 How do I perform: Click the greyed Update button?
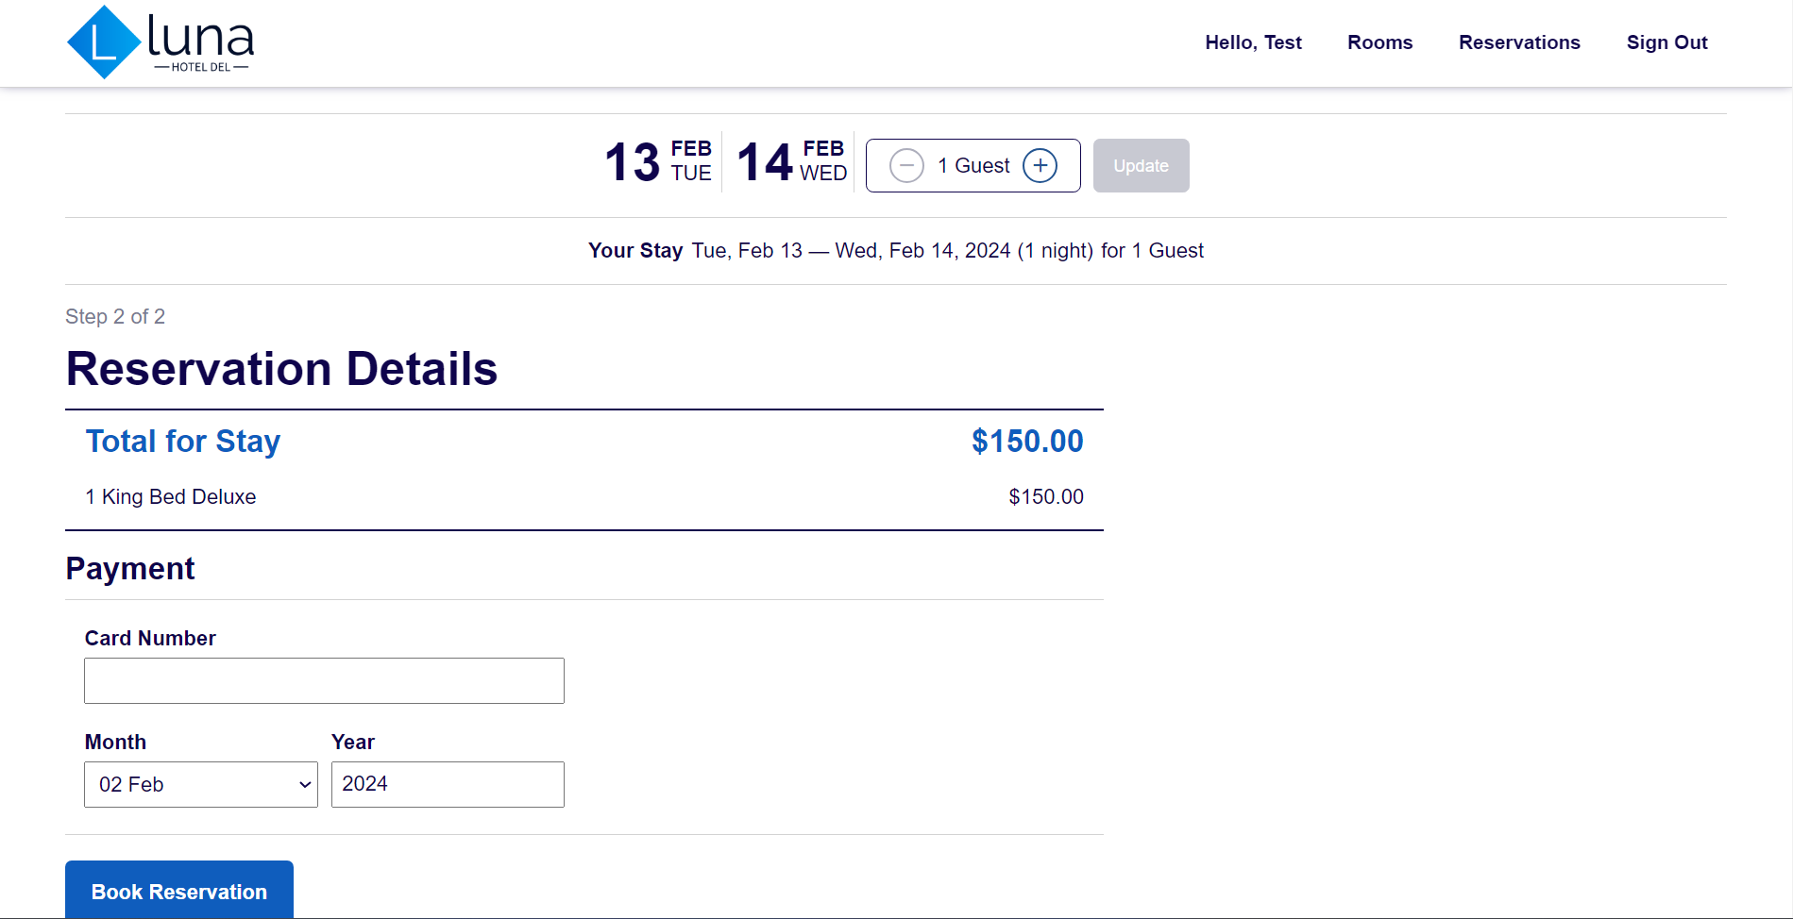click(x=1141, y=166)
